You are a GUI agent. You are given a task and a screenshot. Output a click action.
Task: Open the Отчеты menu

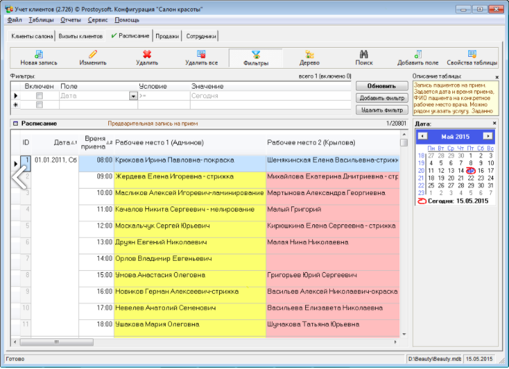(70, 20)
